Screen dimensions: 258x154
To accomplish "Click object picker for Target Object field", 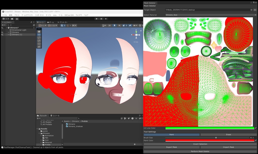I will tap(251, 10).
